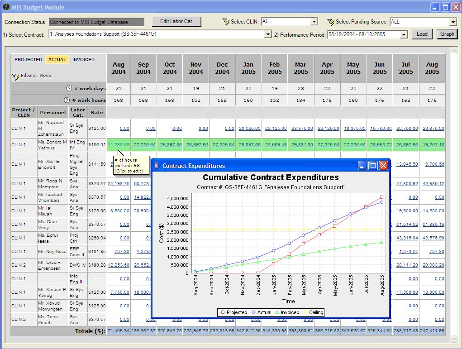Viewport: 462px width, 349px height.
Task: Click the scroll down arrow of the table scrollbar
Action: pos(454,339)
